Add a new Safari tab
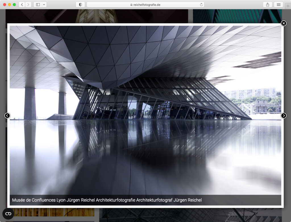Viewport: 291px width, 222px height. point(288,6)
